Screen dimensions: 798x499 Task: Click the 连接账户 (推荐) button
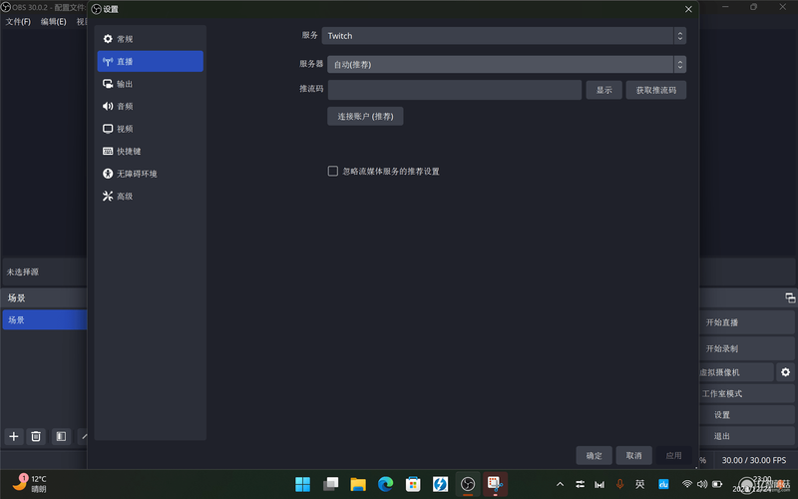[365, 116]
